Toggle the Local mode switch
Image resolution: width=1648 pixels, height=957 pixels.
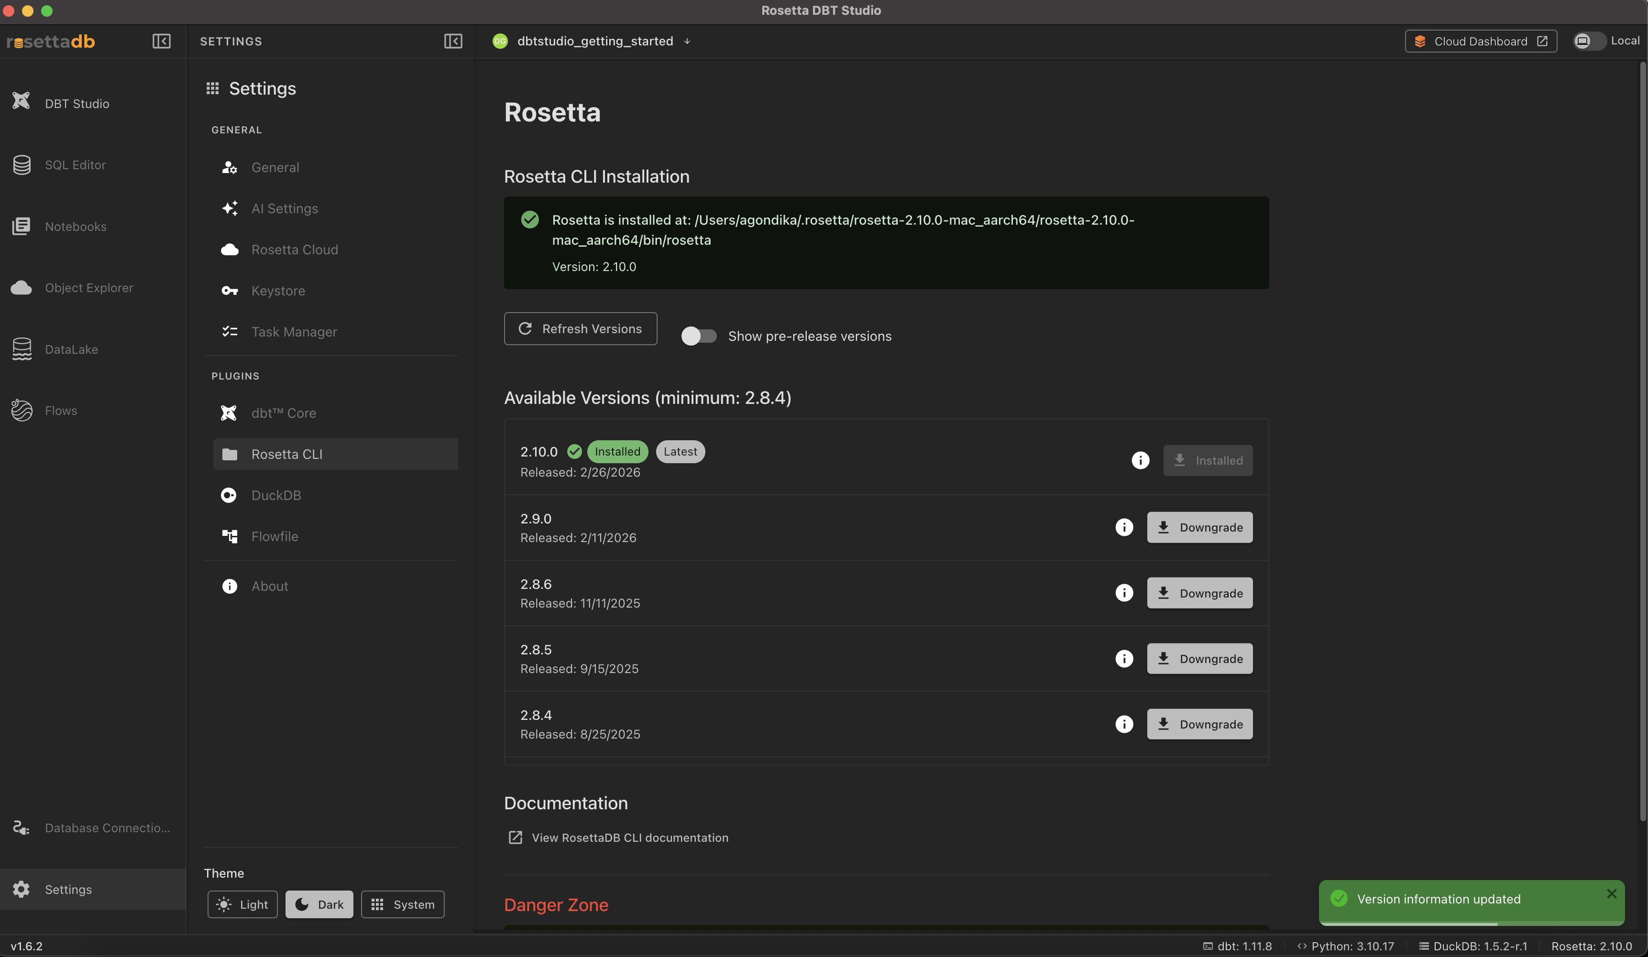1590,41
